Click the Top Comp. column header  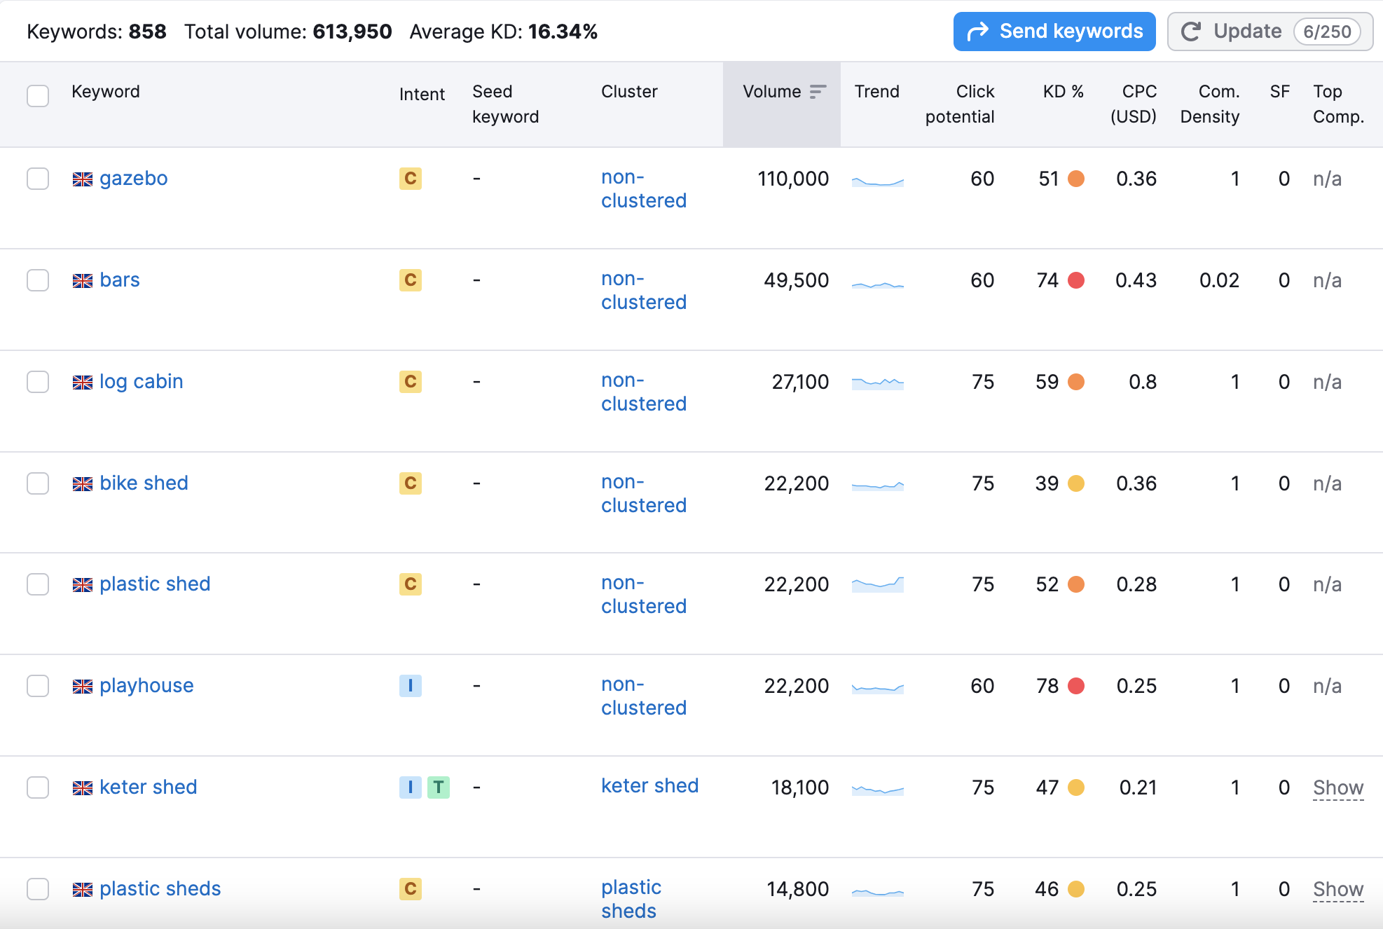tap(1338, 104)
